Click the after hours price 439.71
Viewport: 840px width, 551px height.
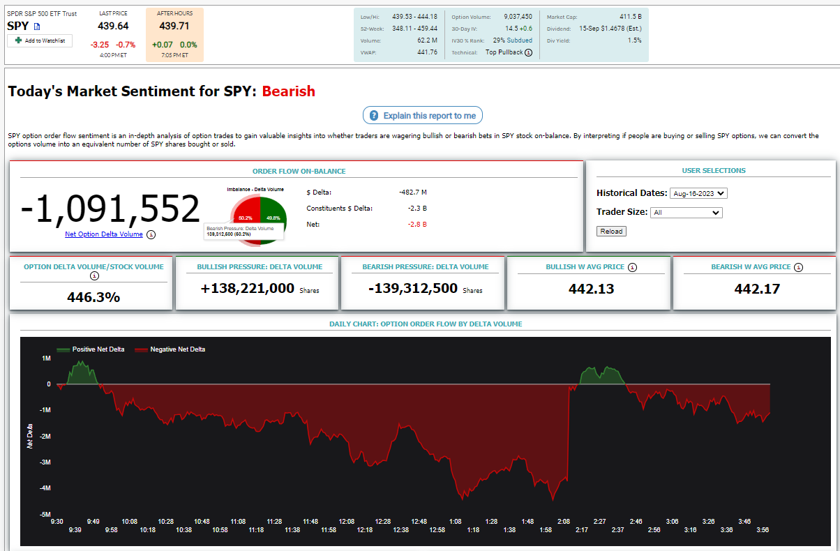point(174,26)
